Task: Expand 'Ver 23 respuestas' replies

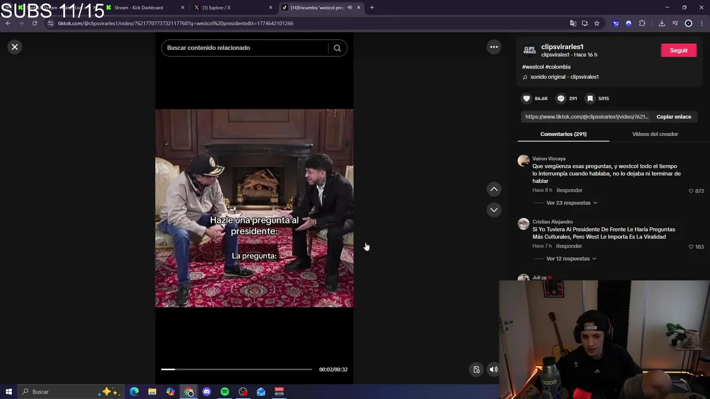Action: (x=571, y=203)
